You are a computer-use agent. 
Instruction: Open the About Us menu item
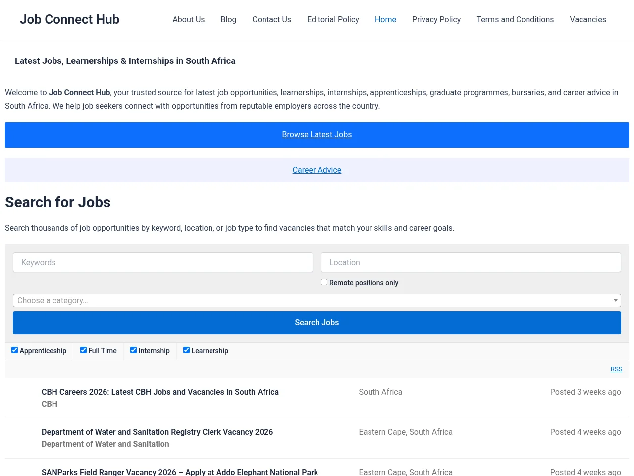coord(188,19)
